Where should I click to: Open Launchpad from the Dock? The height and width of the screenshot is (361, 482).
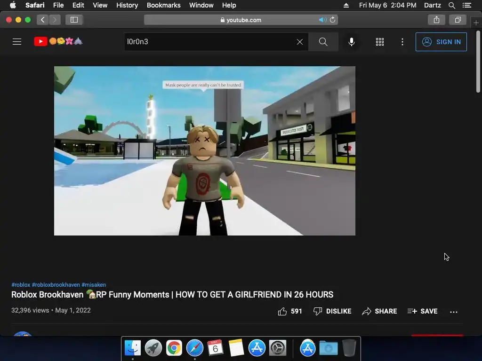click(x=153, y=348)
